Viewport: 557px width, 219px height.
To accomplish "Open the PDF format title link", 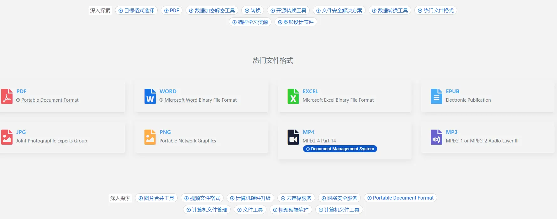I will pos(21,91).
